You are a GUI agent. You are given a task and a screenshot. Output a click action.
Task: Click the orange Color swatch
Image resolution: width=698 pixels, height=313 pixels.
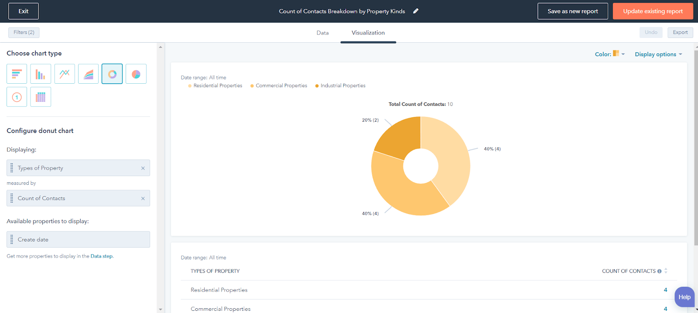tap(616, 54)
